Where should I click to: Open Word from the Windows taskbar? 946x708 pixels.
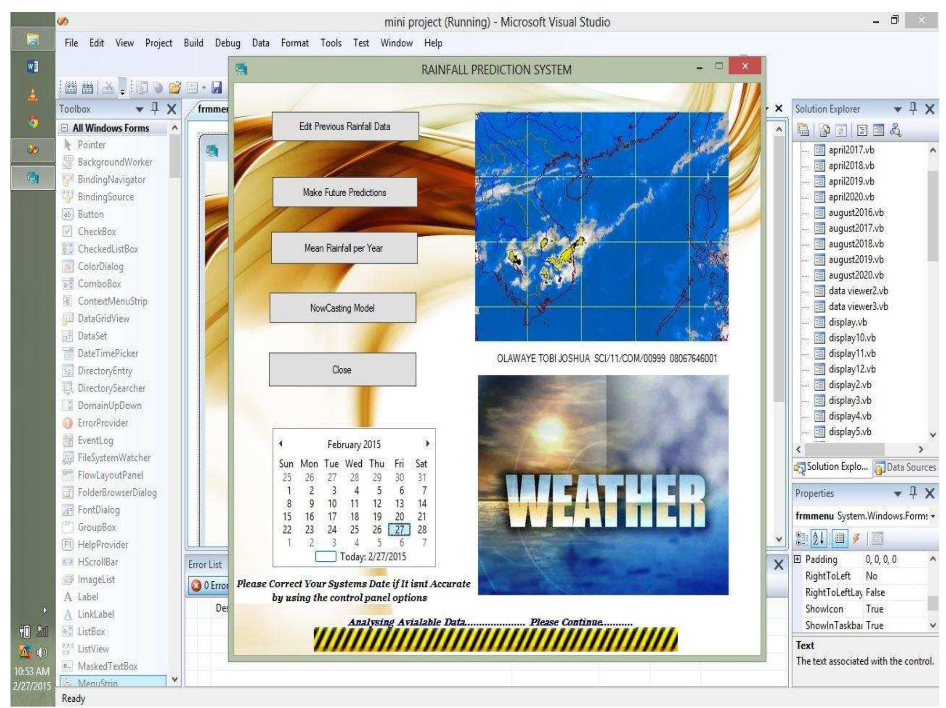coord(32,66)
